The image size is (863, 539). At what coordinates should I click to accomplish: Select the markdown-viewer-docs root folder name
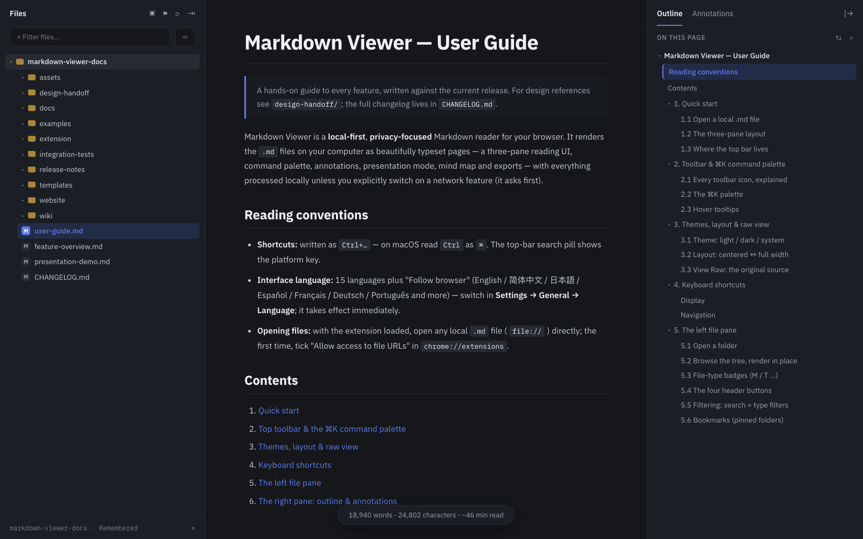(x=67, y=62)
